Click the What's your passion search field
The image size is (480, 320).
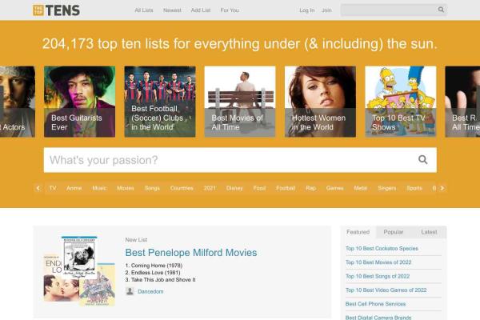pyautogui.click(x=240, y=160)
